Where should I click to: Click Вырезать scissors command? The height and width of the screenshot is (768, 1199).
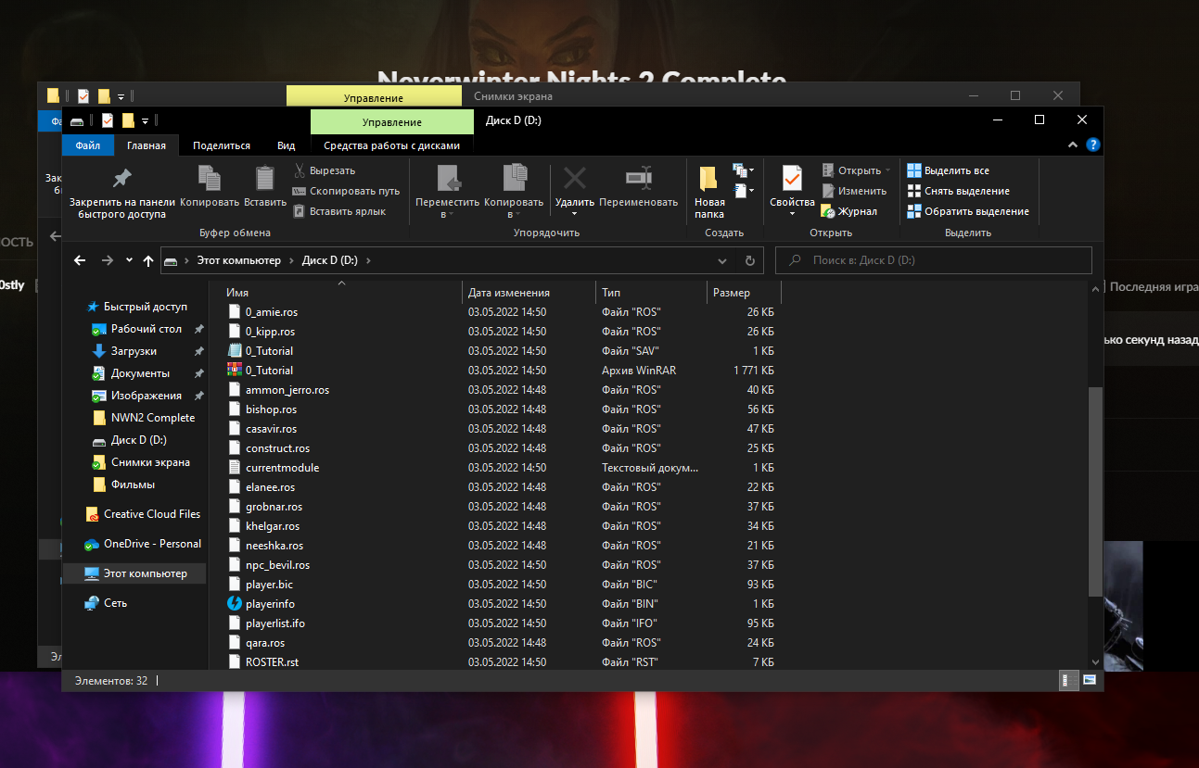[x=325, y=170]
